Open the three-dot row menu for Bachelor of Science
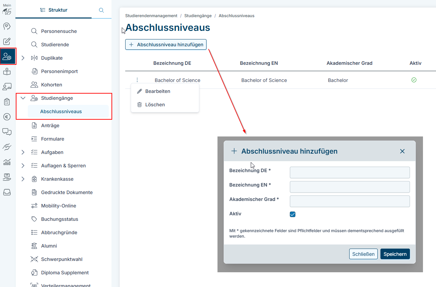The width and height of the screenshot is (436, 287). tap(137, 80)
